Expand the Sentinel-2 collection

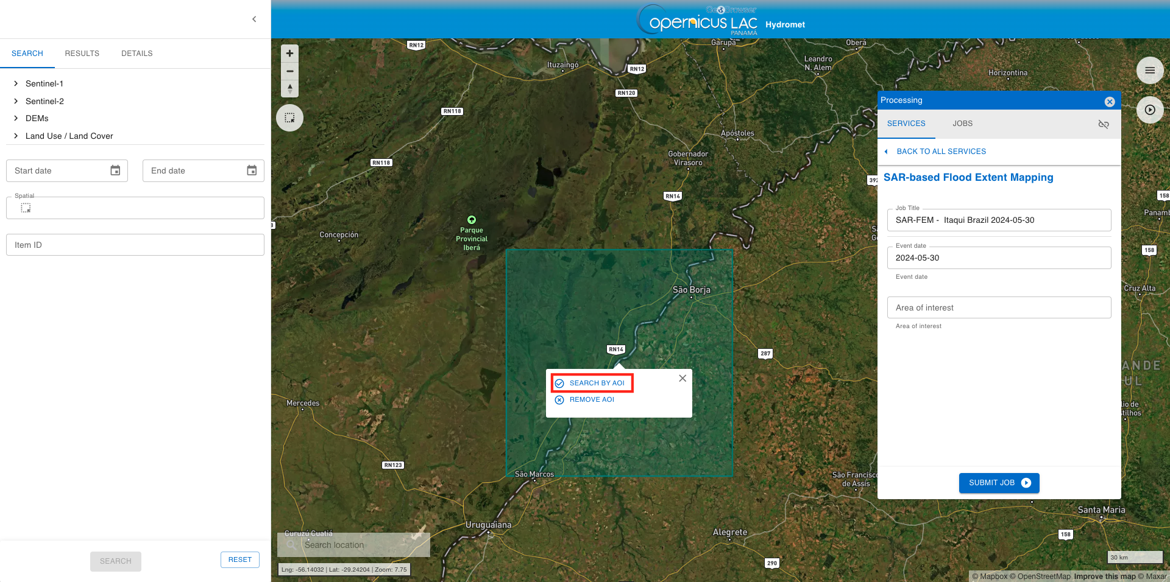16,101
